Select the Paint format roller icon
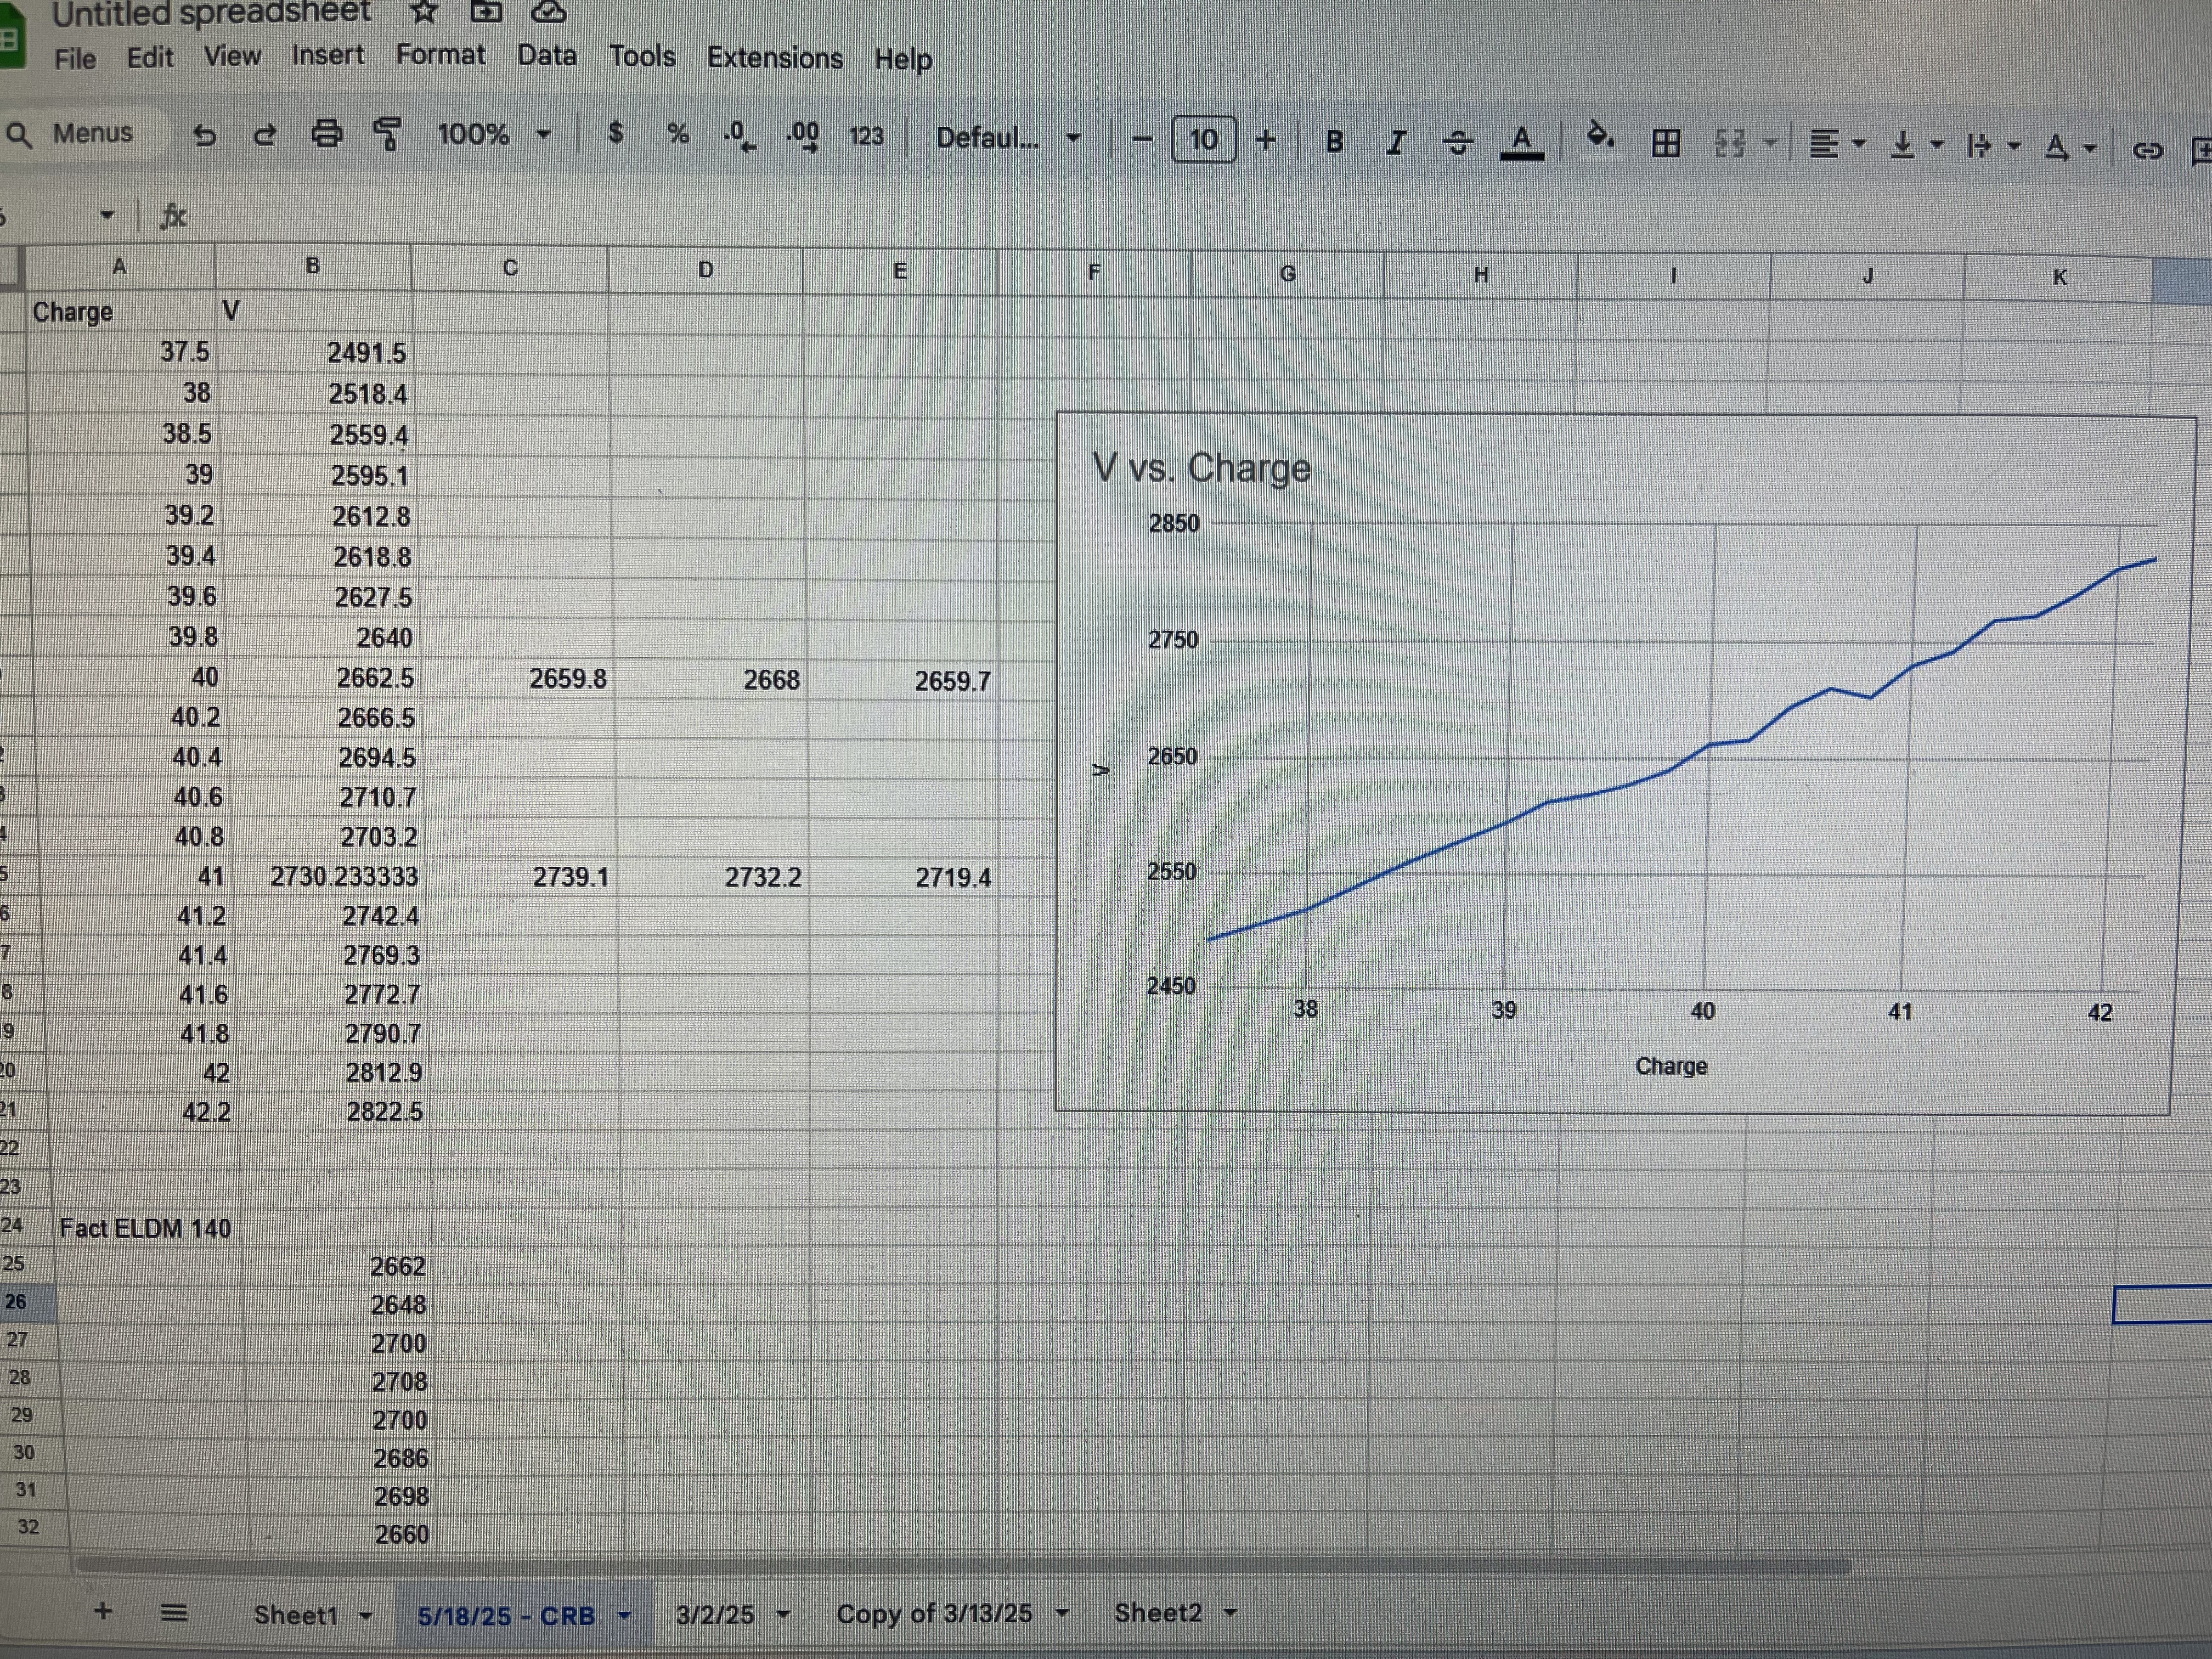The image size is (2212, 1659). click(387, 133)
